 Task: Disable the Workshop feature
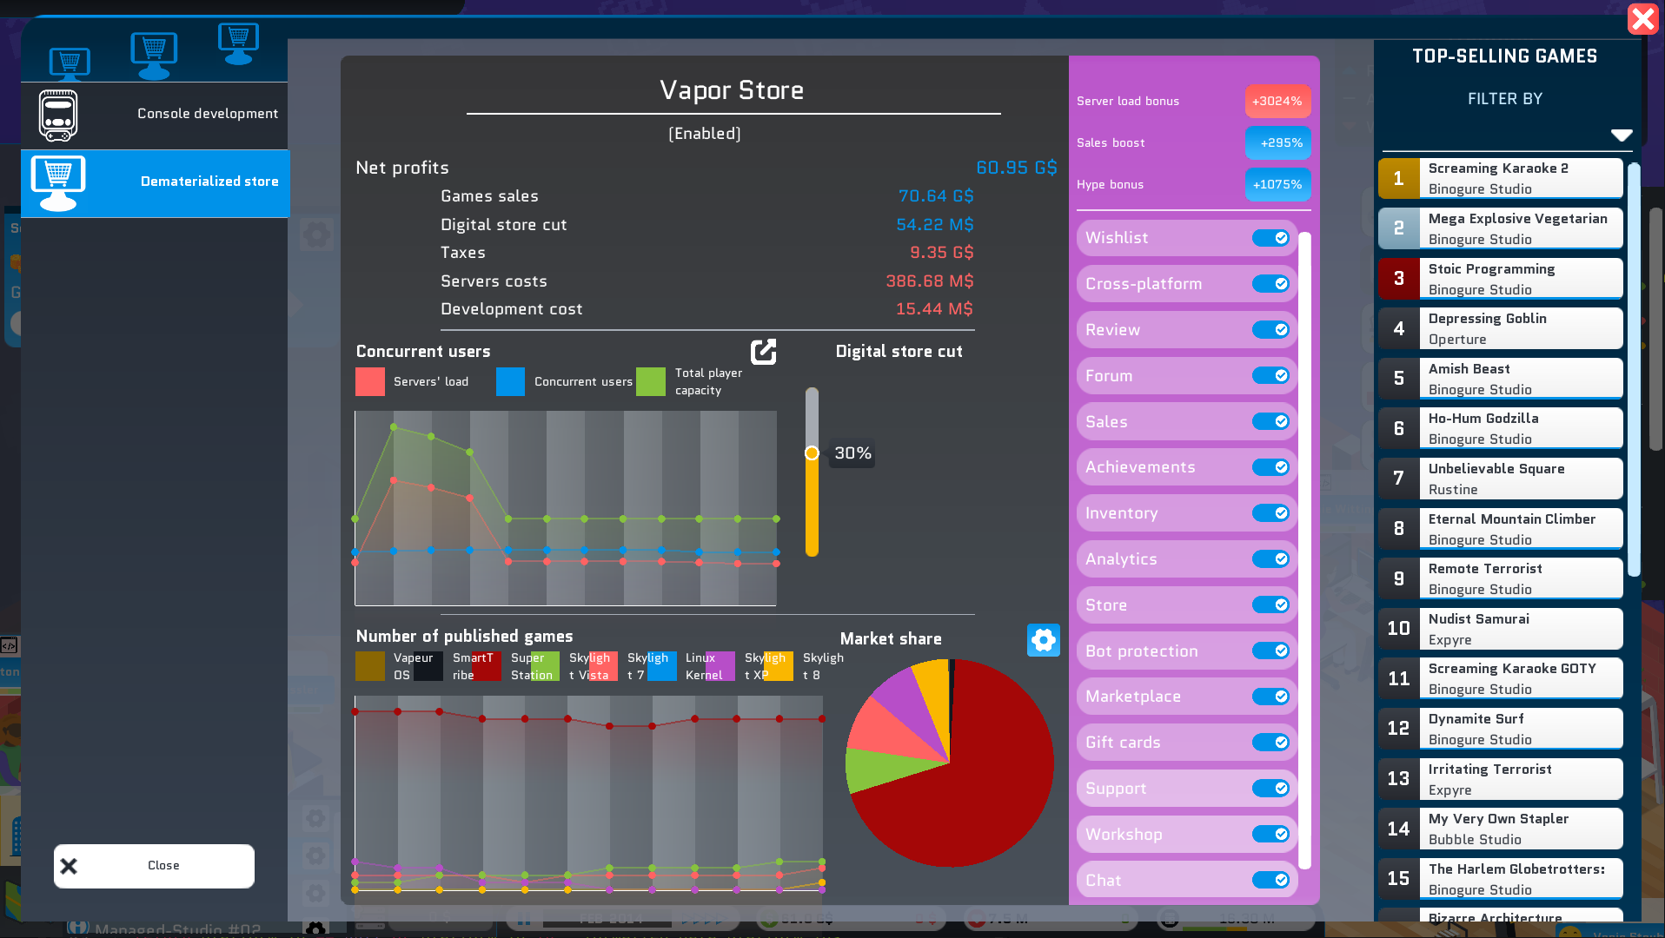click(x=1270, y=835)
